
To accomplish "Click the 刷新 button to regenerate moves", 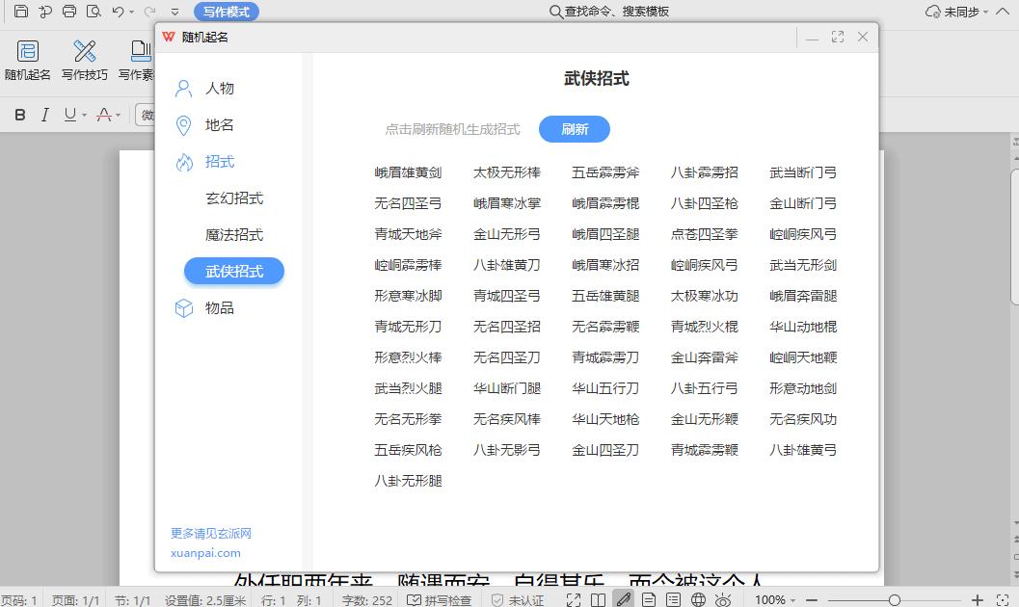I will tap(575, 129).
